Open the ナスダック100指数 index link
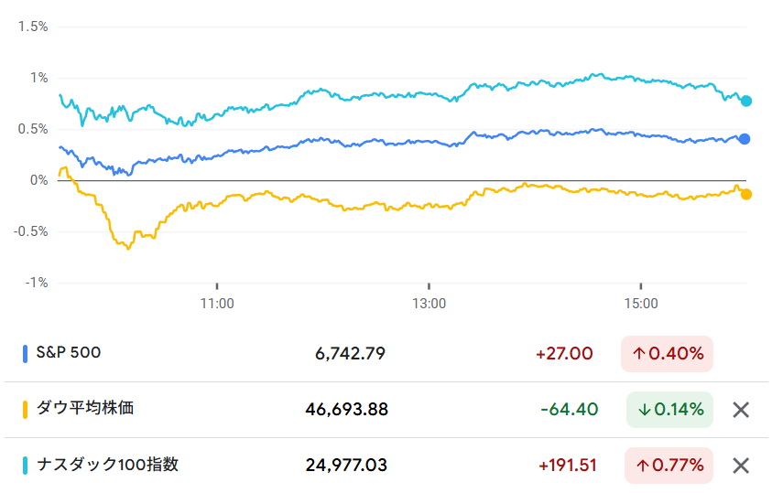The height and width of the screenshot is (493, 772). 107,465
